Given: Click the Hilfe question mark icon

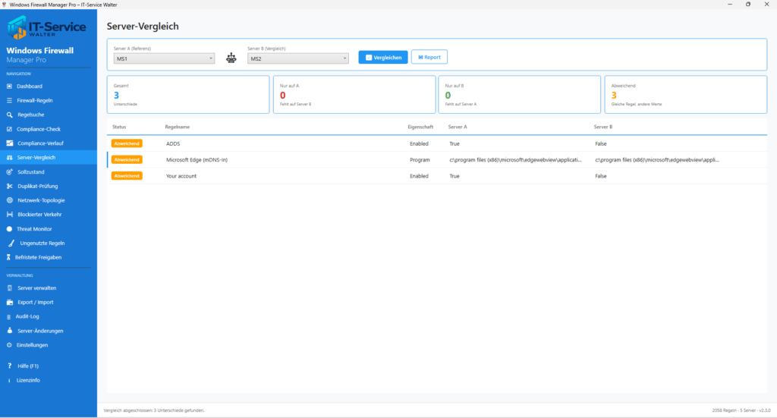Looking at the screenshot, I should pos(9,366).
